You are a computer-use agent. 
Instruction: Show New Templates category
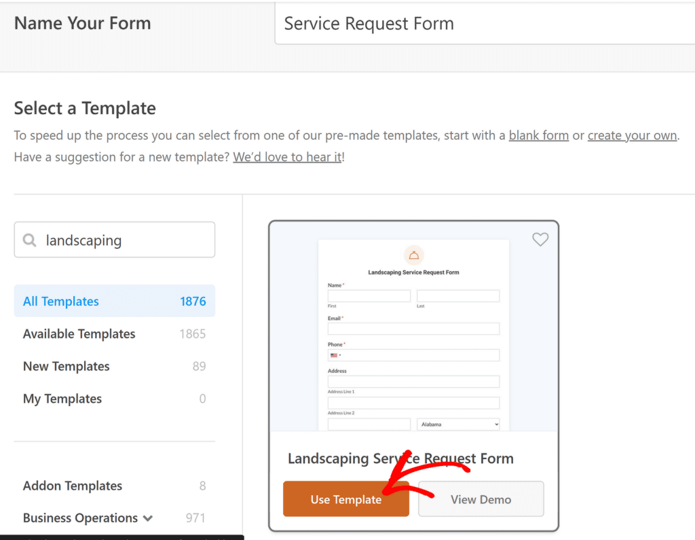(114, 366)
